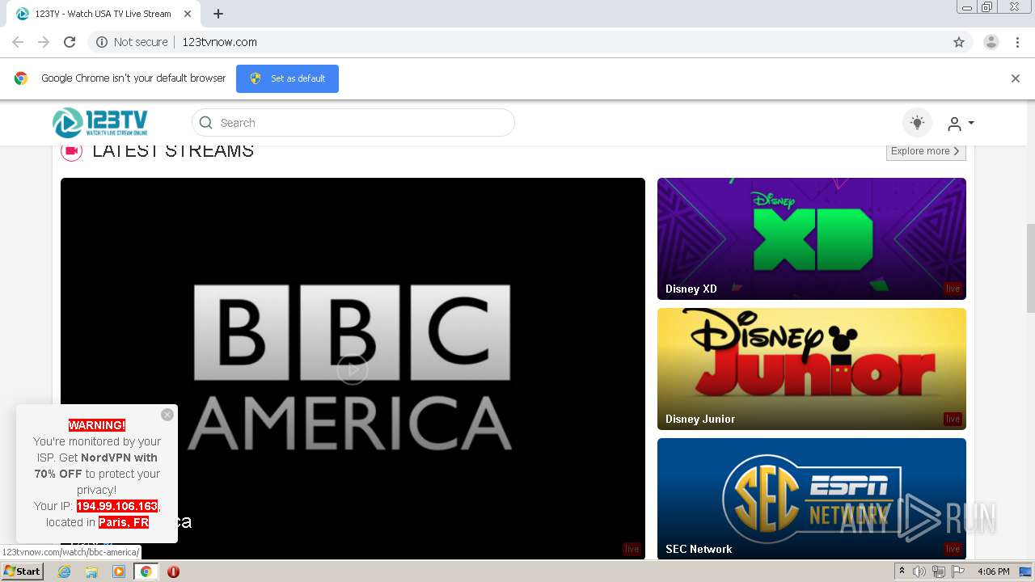Open the Disney XD channel thumbnail
Viewport: 1035px width, 582px height.
(x=812, y=238)
